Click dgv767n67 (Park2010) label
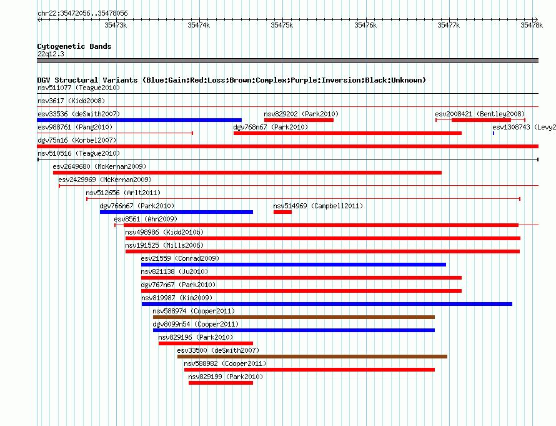 178,285
